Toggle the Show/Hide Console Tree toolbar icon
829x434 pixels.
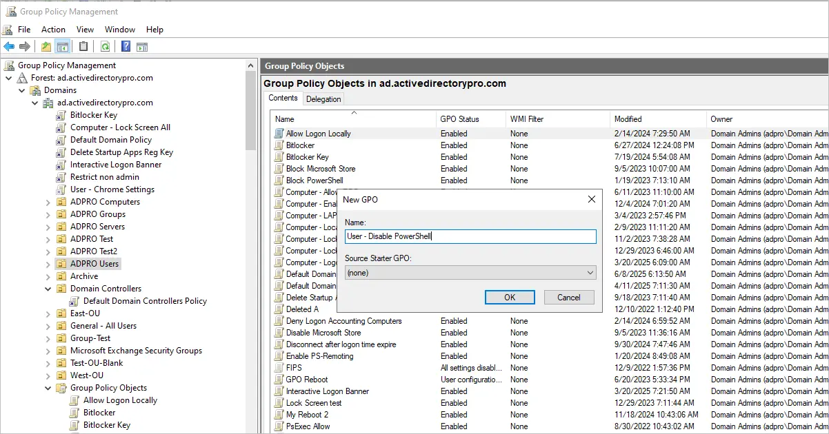pyautogui.click(x=63, y=47)
